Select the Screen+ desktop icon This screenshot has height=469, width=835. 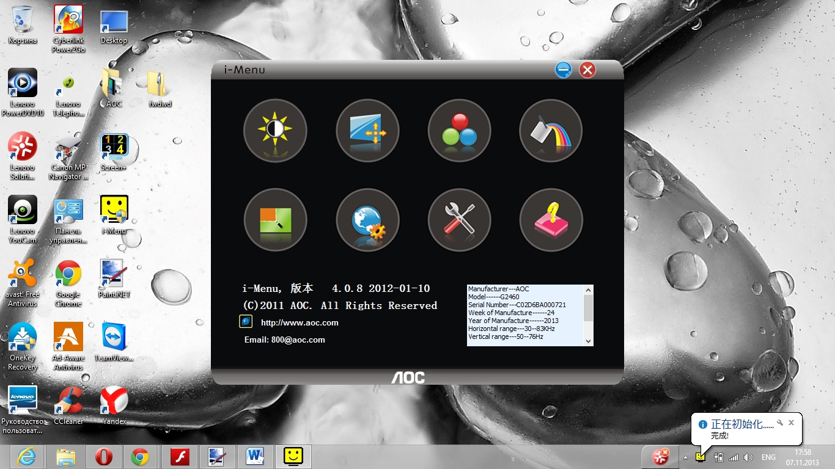[x=114, y=151]
